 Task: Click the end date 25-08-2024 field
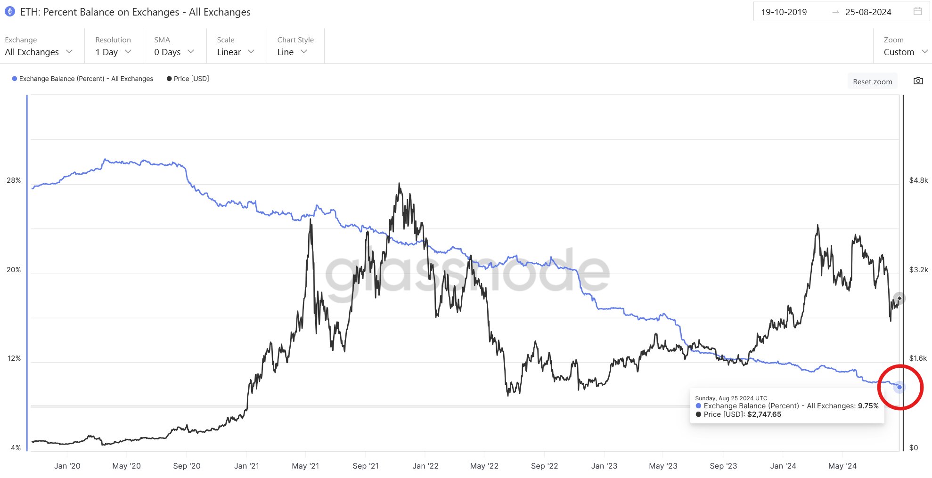(868, 12)
